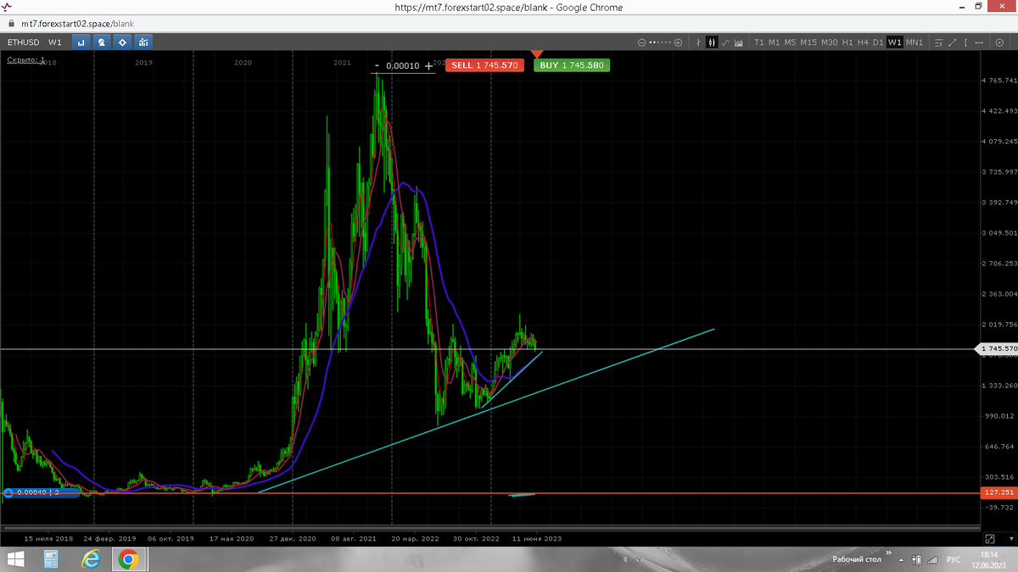
Task: Click the green BUY 1 745.580 button
Action: click(x=572, y=65)
